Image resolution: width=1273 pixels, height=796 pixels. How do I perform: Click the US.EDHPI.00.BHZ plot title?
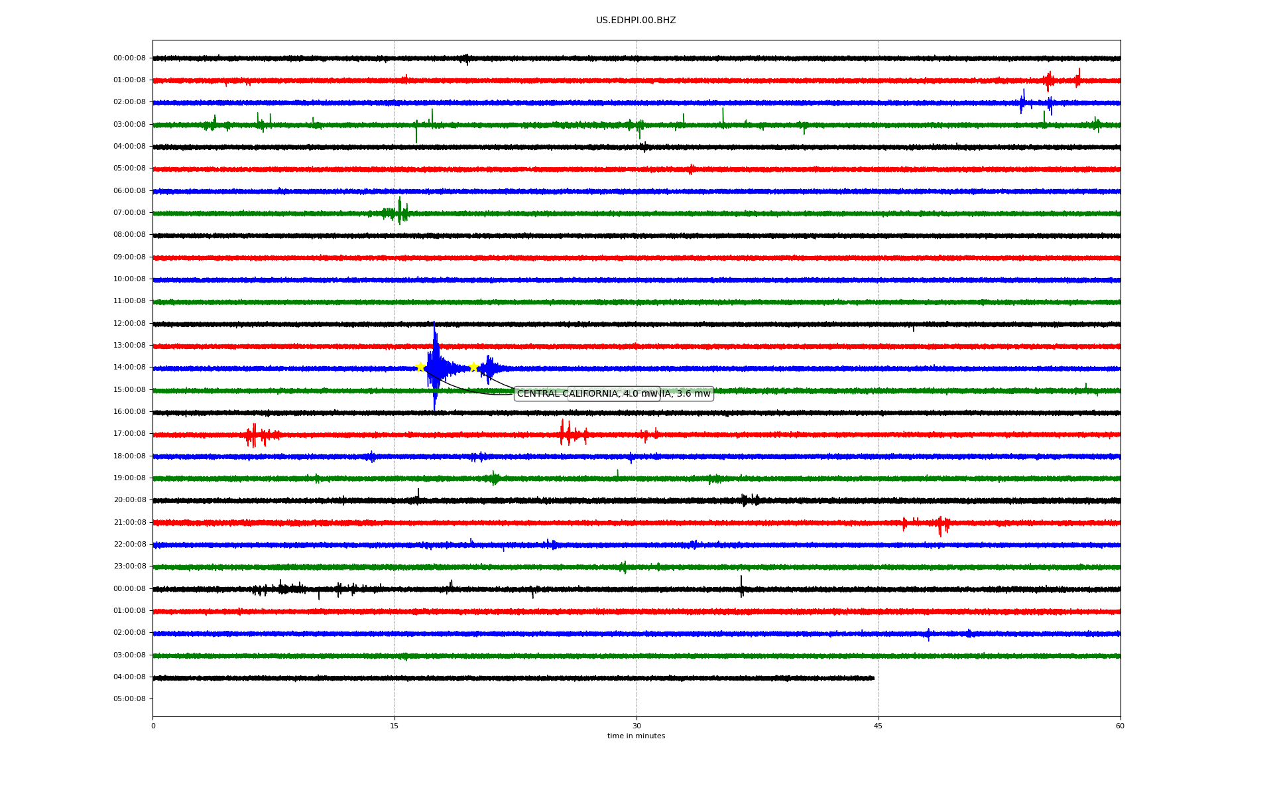(636, 21)
